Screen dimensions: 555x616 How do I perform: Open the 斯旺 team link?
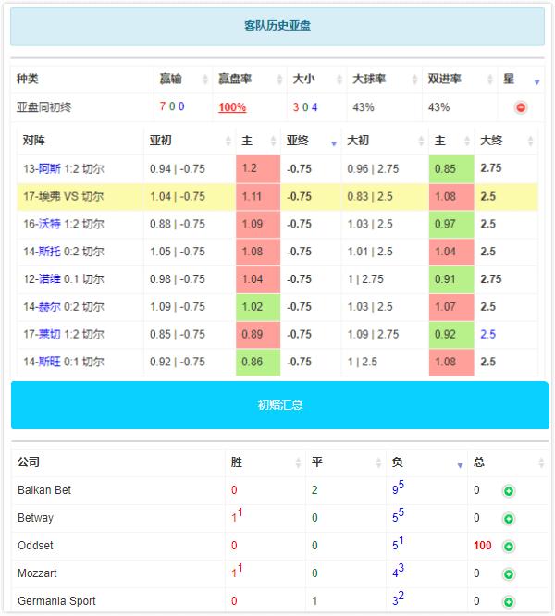50,362
